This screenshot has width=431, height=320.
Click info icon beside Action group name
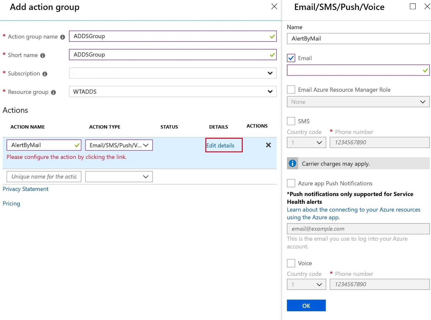click(62, 37)
